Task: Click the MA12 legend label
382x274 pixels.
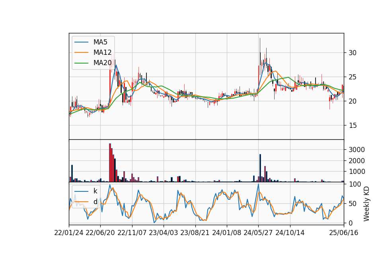Action: [x=102, y=52]
